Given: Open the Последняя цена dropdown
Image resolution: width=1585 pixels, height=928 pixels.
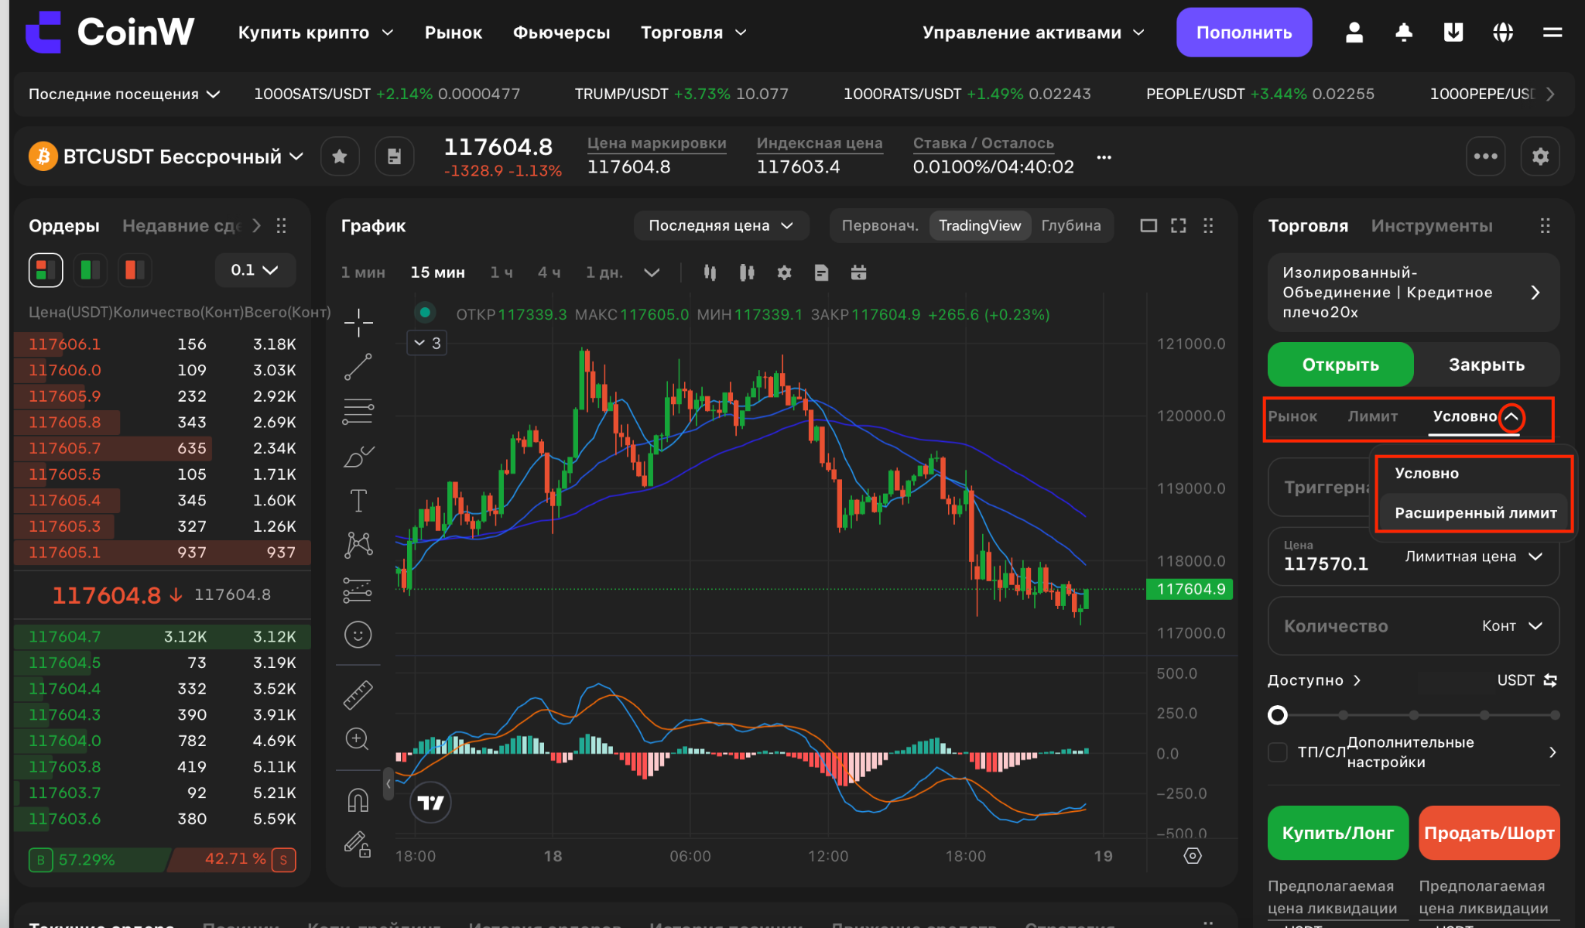Looking at the screenshot, I should 721,225.
